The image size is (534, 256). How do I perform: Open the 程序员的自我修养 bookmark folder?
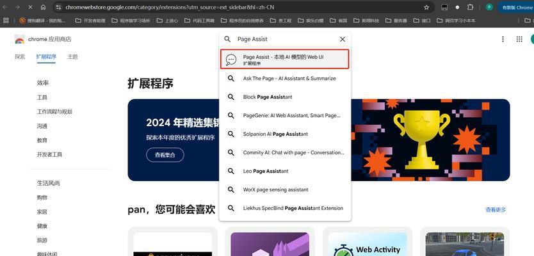click(x=242, y=20)
